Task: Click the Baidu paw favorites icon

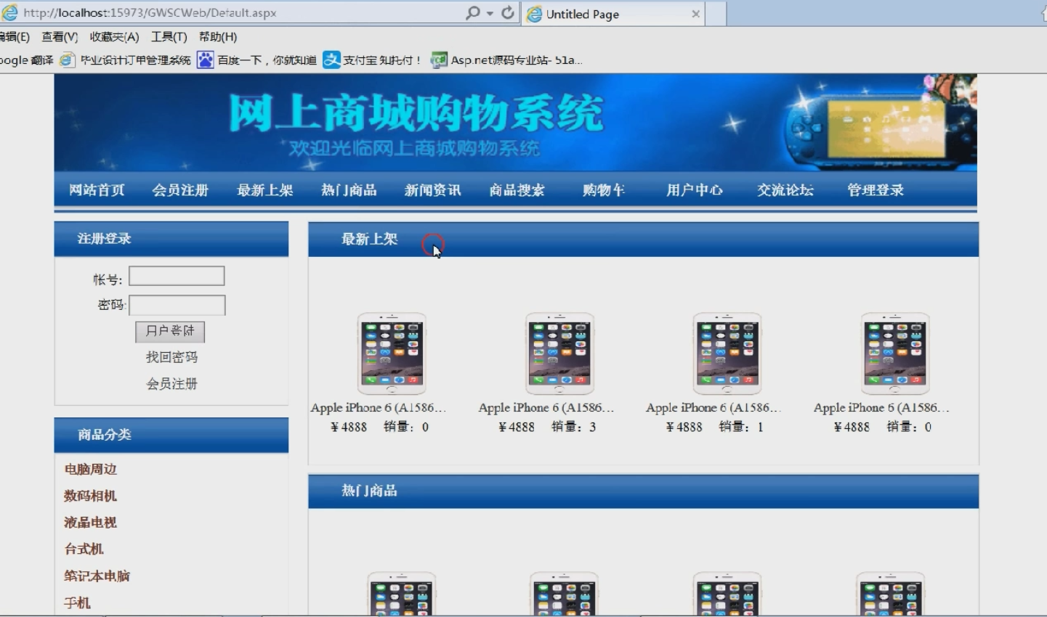Action: 206,60
